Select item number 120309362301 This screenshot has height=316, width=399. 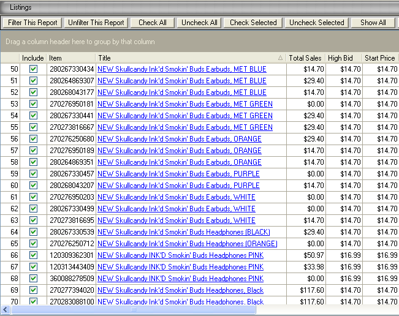(72, 255)
